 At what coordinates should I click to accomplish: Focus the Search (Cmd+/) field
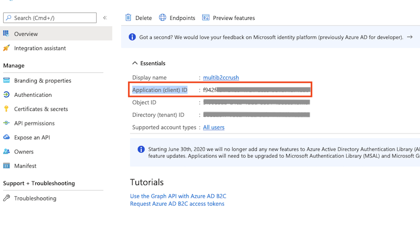[50, 18]
